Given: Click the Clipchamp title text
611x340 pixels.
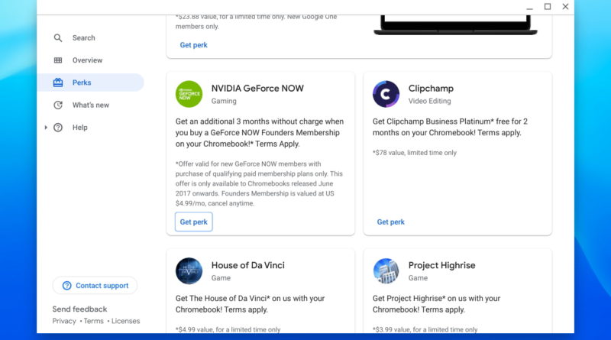Looking at the screenshot, I should click(x=431, y=88).
